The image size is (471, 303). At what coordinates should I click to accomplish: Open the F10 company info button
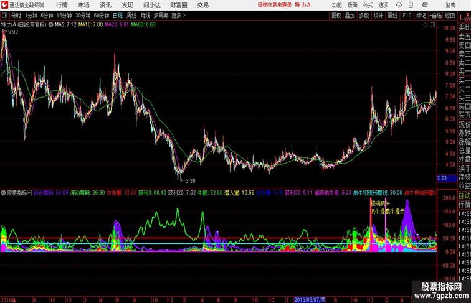[407, 16]
